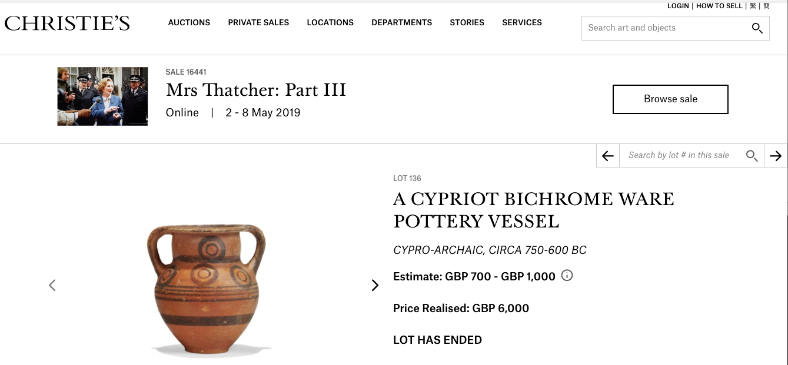This screenshot has width=788, height=365.
Task: Open the Mrs Thatcher sale thumbnail
Action: [102, 96]
